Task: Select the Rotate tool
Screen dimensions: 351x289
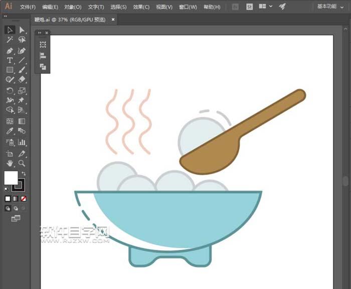Action: pyautogui.click(x=10, y=90)
